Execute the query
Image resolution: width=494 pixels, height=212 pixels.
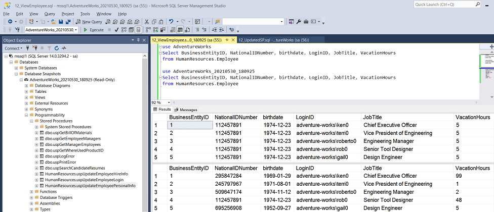(94, 30)
